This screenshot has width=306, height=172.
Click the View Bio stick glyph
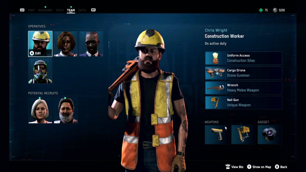228,167
